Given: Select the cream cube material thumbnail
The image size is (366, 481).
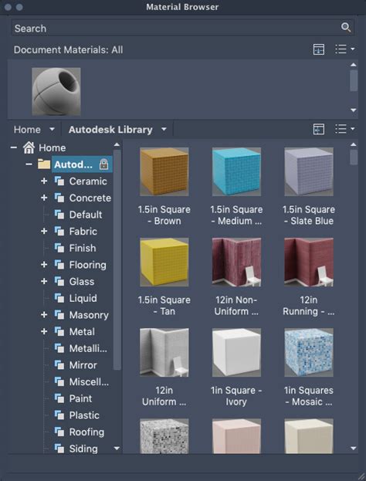Looking at the screenshot, I should pos(309,436).
